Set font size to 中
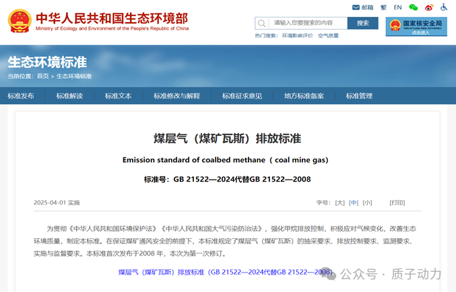Image resolution: width=456 pixels, height=292 pixels. [354, 203]
